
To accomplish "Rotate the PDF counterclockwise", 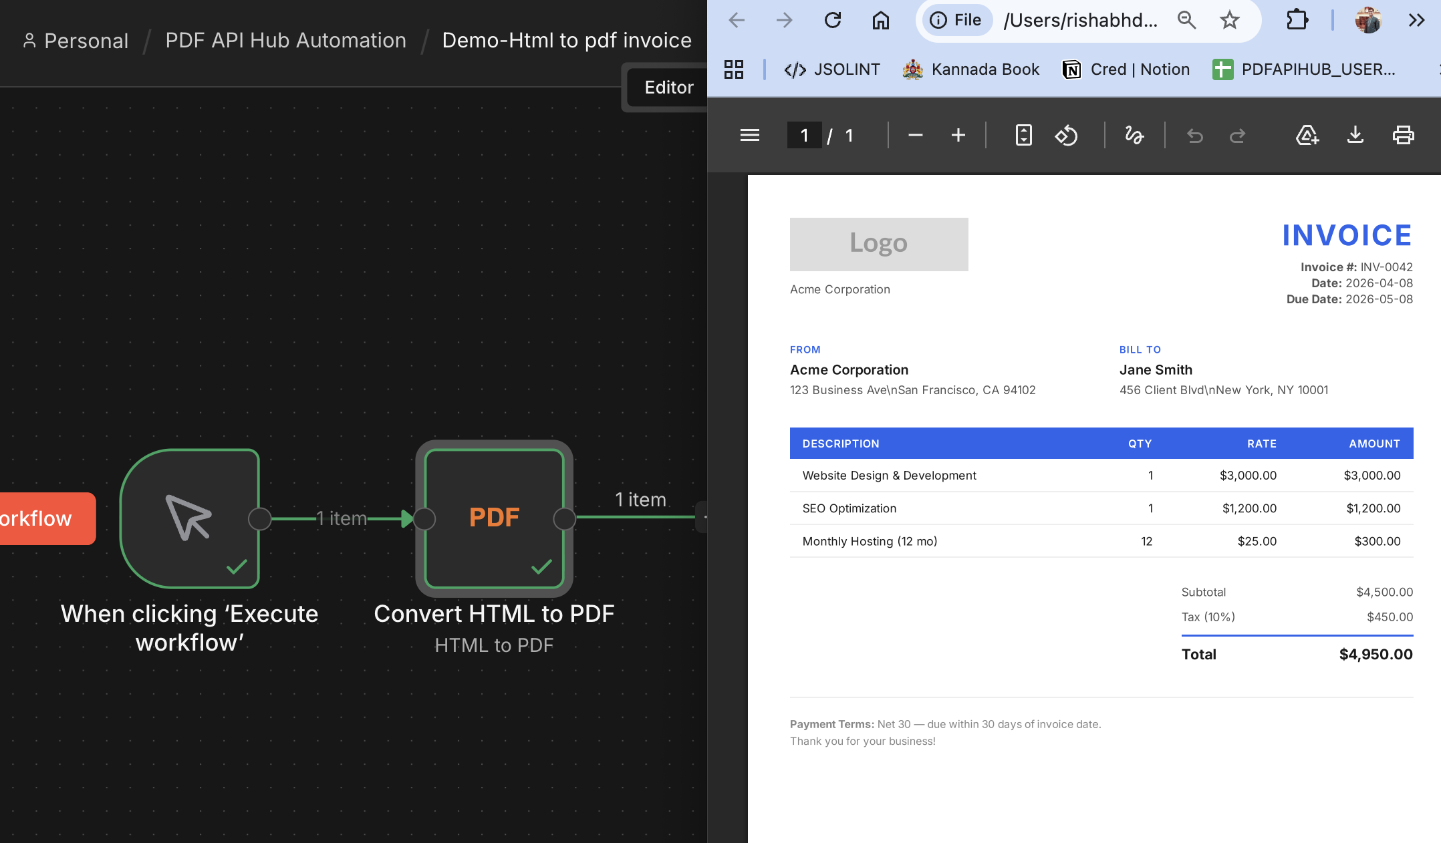I will pyautogui.click(x=1066, y=136).
